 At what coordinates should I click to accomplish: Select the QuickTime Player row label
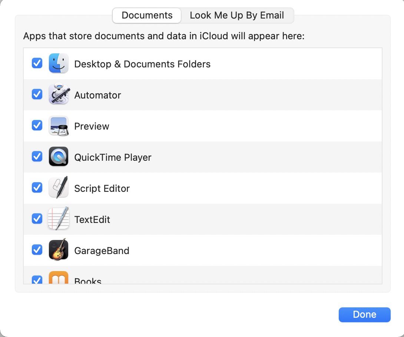(113, 157)
